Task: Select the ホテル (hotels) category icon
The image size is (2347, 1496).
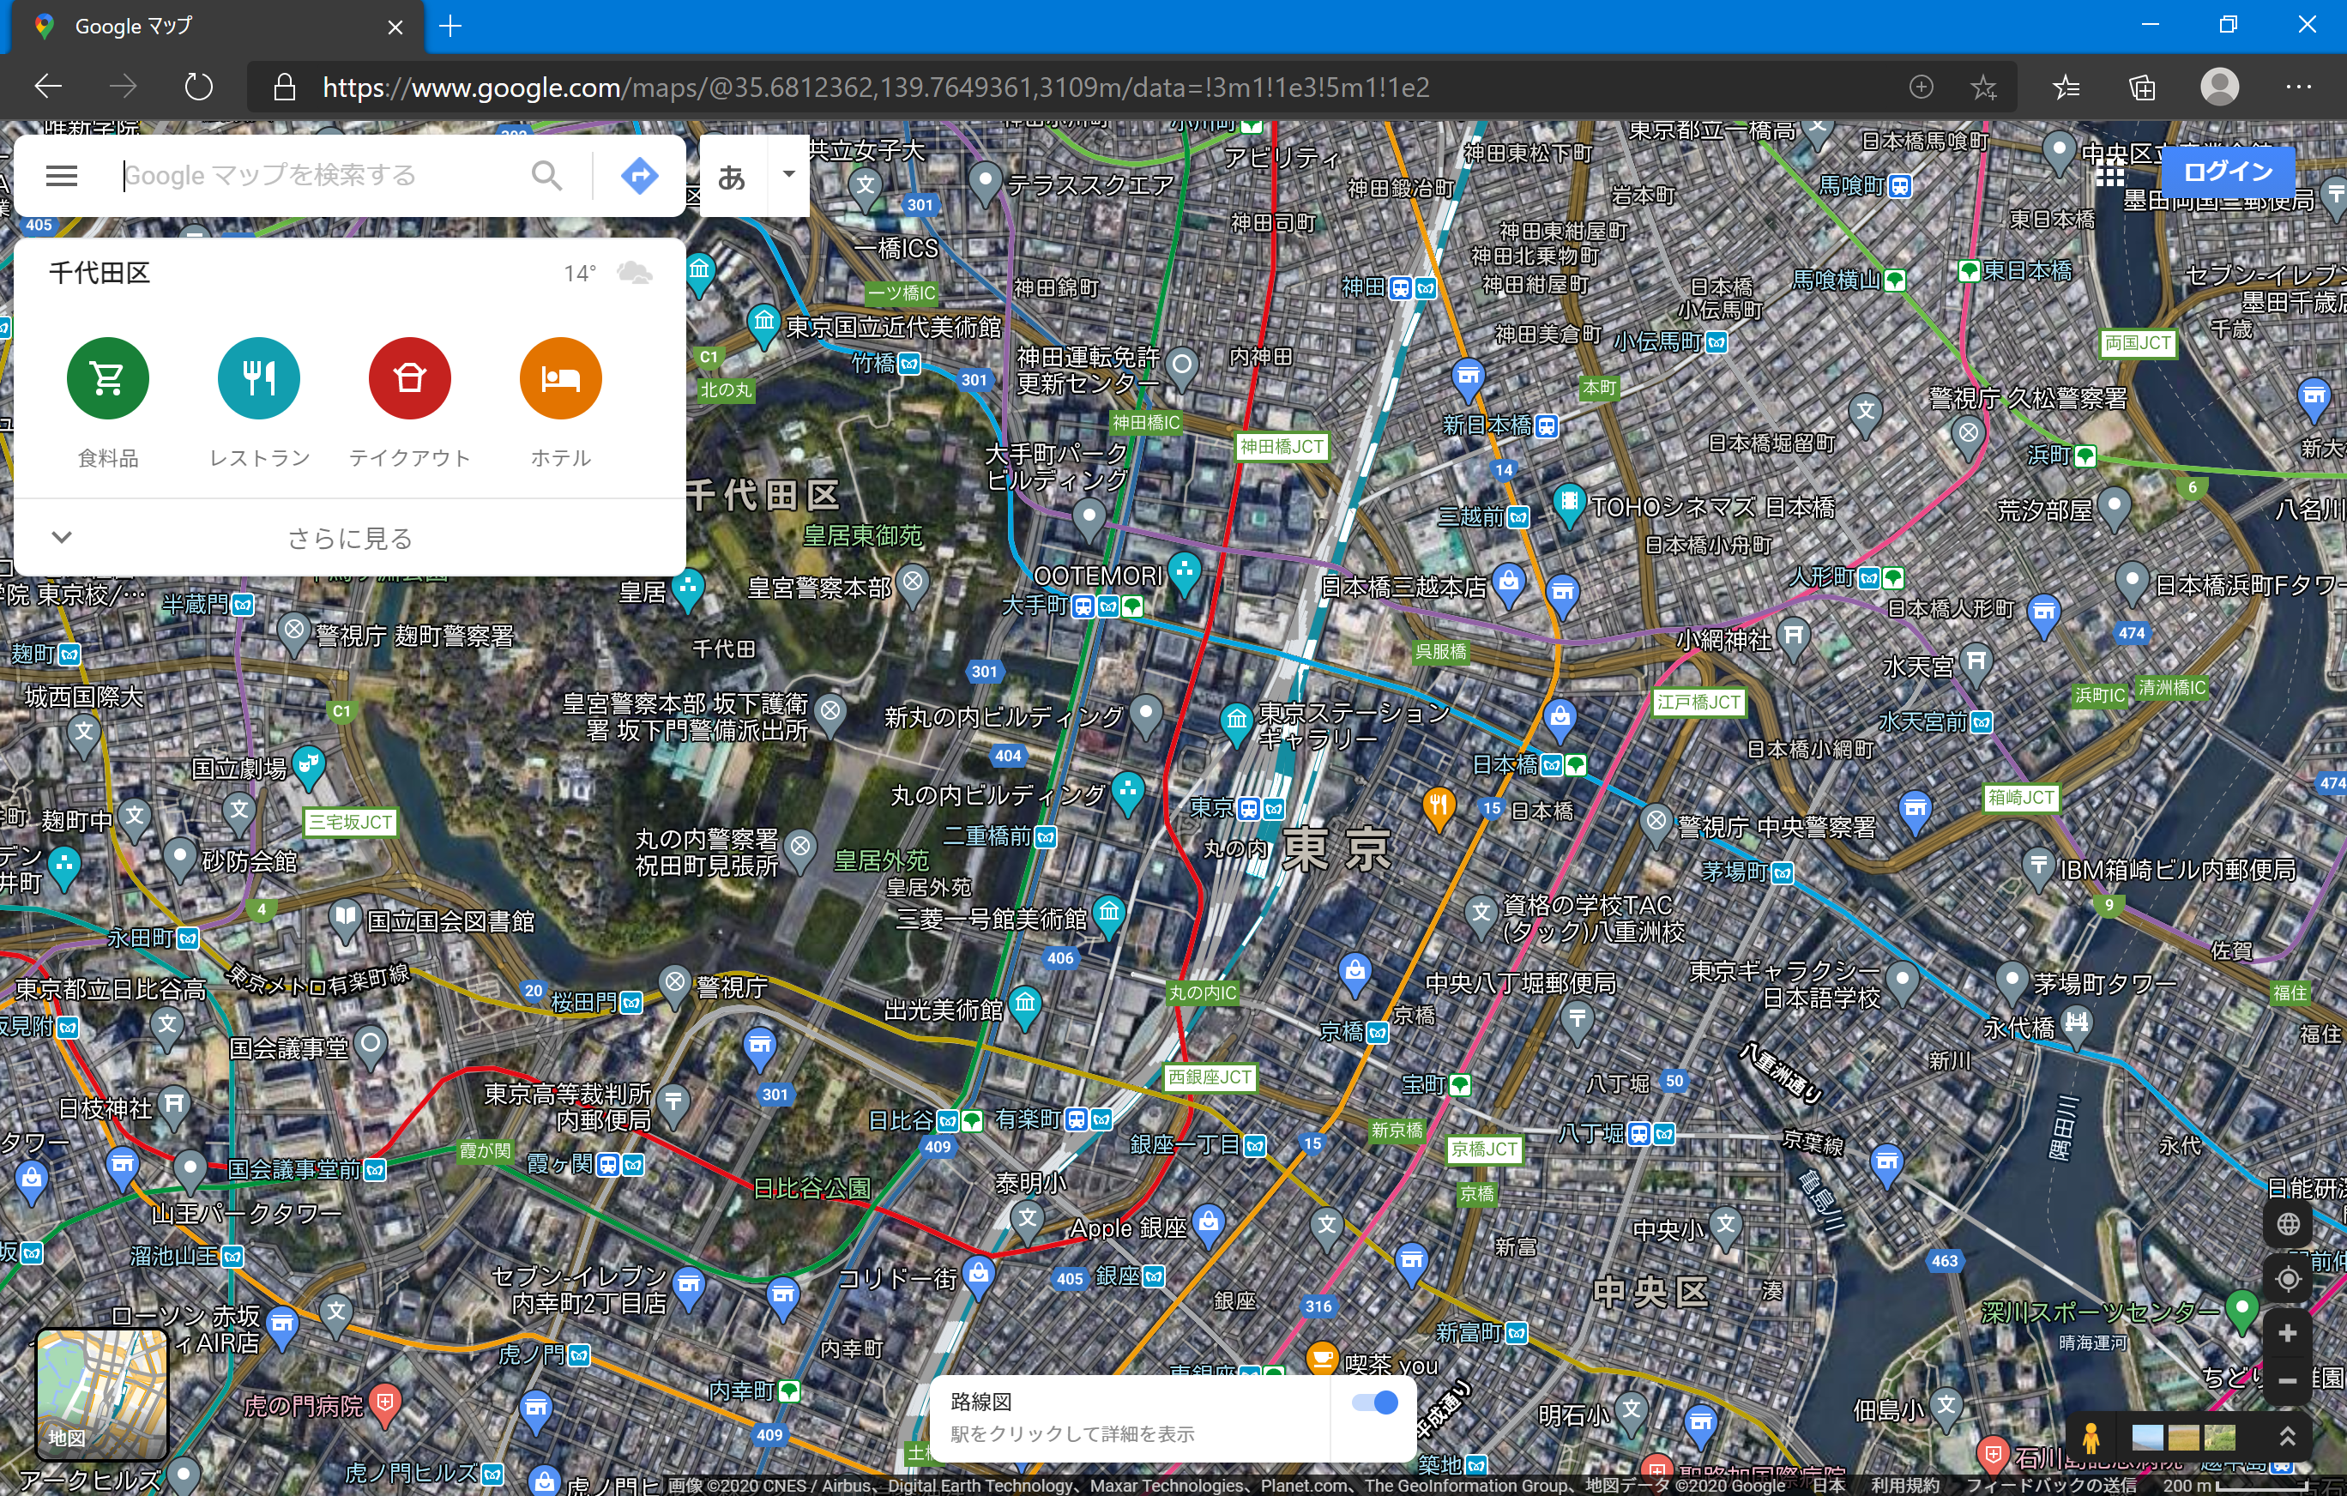Action: pyautogui.click(x=559, y=378)
